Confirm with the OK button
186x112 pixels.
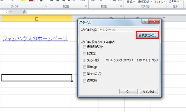click(x=128, y=92)
